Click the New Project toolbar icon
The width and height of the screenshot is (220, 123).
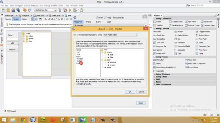click(8, 10)
